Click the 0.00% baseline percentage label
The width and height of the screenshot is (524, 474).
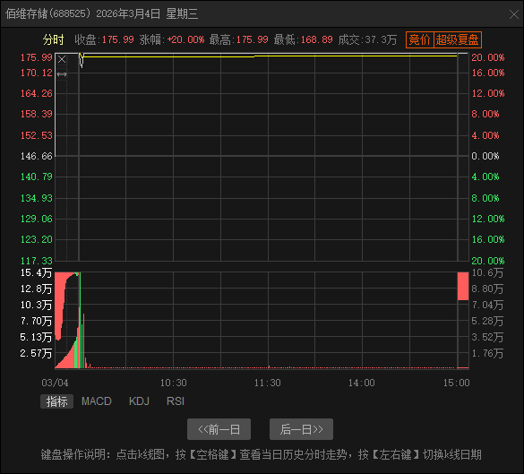[485, 156]
